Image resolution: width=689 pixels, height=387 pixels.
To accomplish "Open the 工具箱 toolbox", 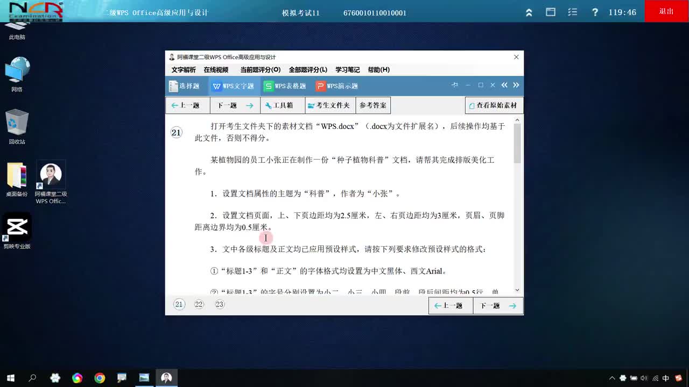I will pyautogui.click(x=283, y=105).
